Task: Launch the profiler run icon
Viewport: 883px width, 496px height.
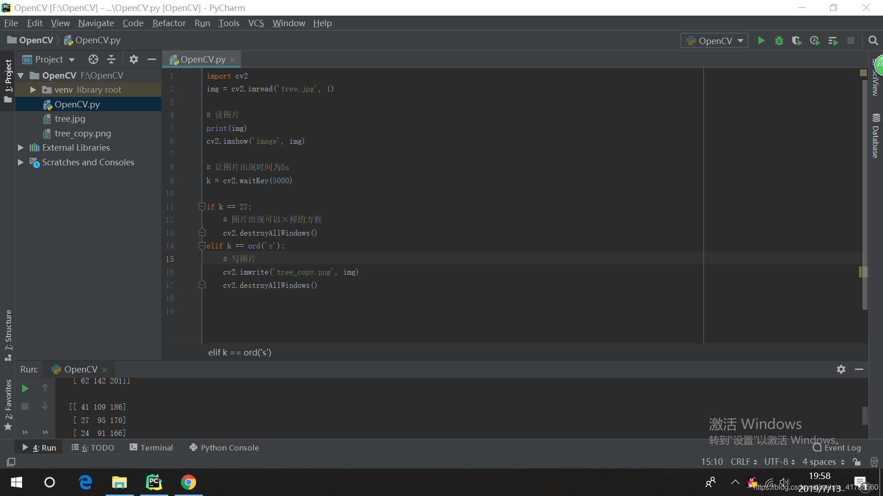Action: [x=815, y=40]
